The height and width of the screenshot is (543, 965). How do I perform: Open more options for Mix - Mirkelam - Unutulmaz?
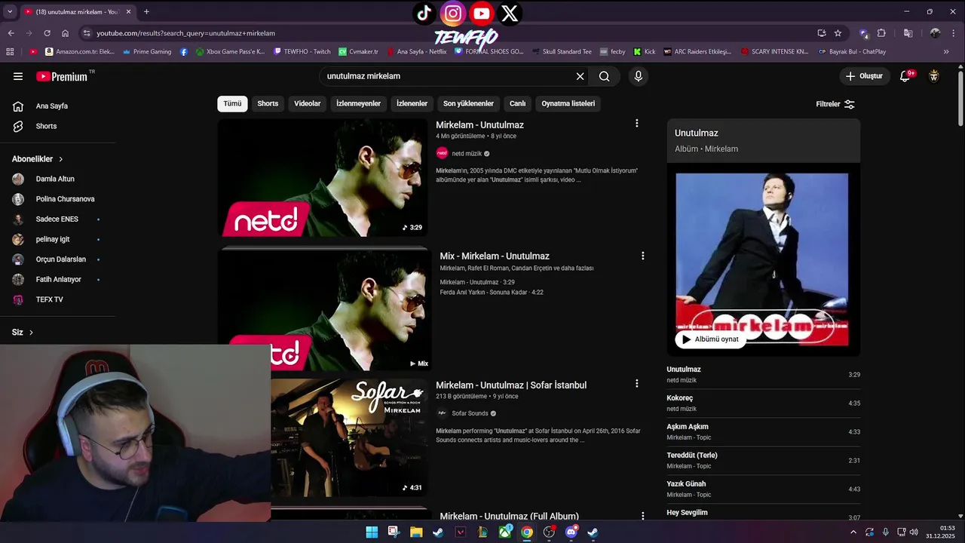(x=642, y=256)
